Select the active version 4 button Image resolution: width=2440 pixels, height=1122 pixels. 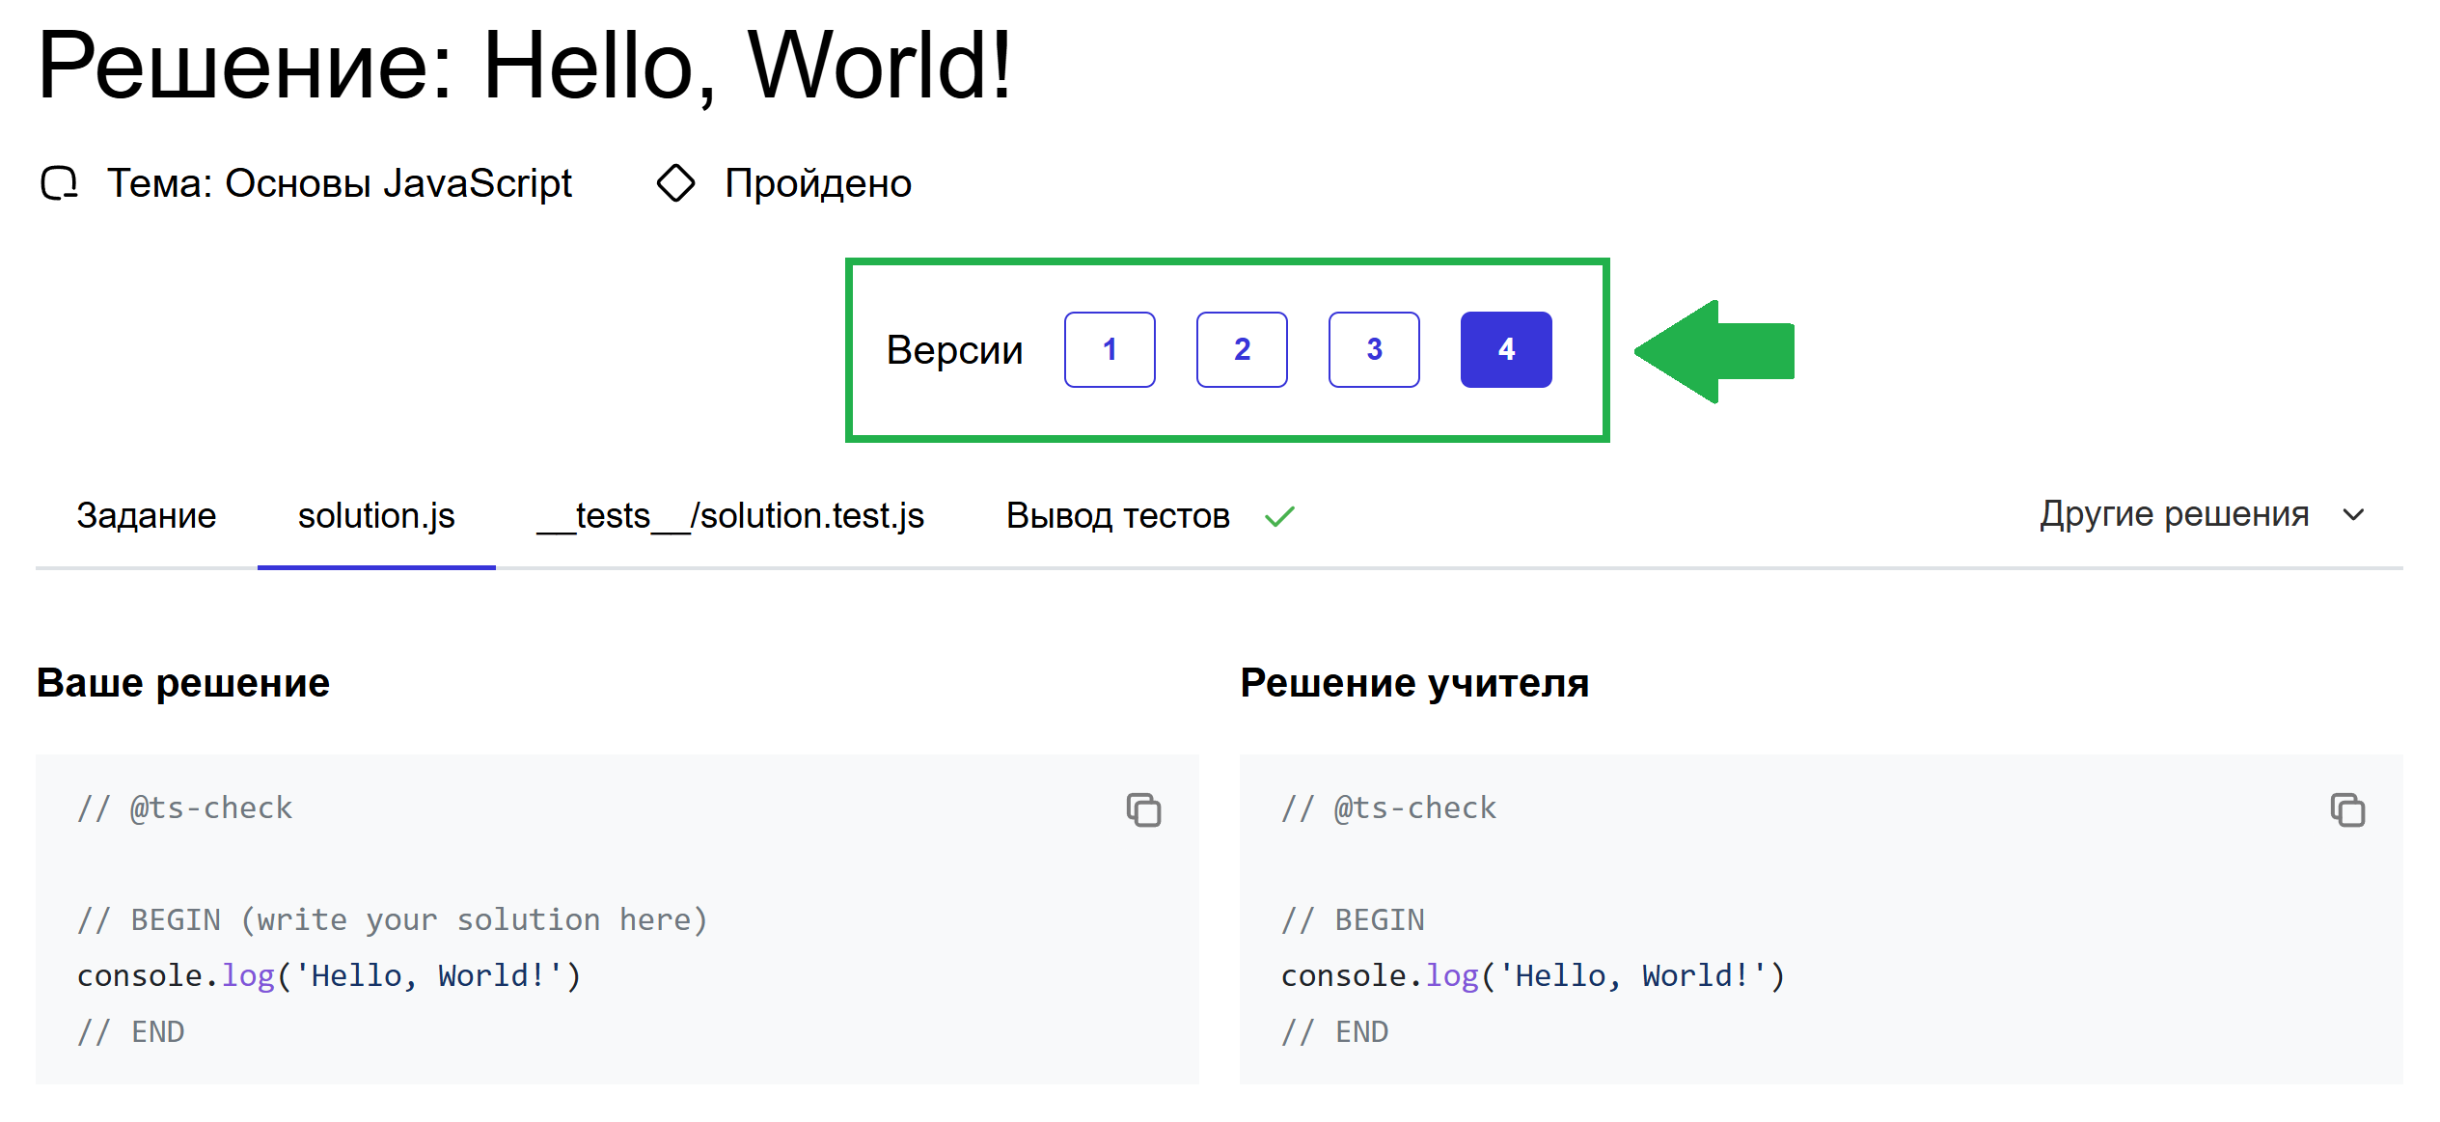1505,349
